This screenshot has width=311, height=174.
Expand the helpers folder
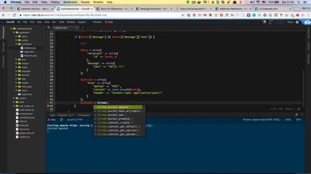click(x=16, y=63)
